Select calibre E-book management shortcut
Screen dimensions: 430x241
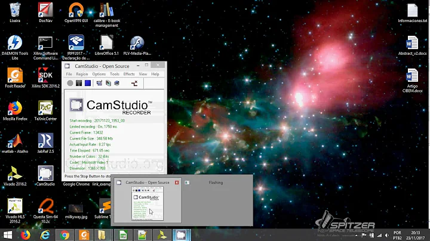coord(107,15)
